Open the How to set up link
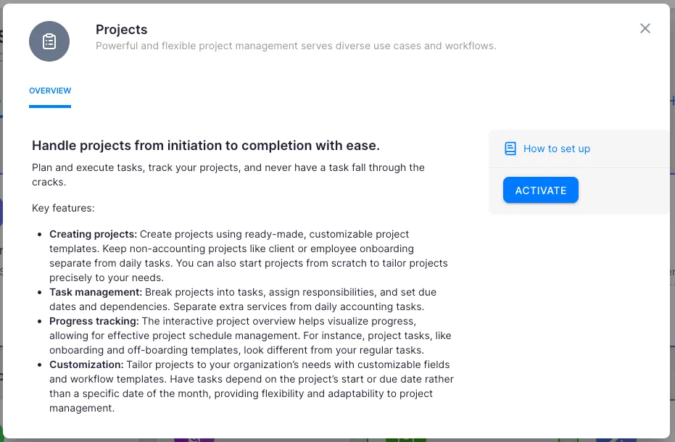Image resolution: width=675 pixels, height=442 pixels. (556, 149)
